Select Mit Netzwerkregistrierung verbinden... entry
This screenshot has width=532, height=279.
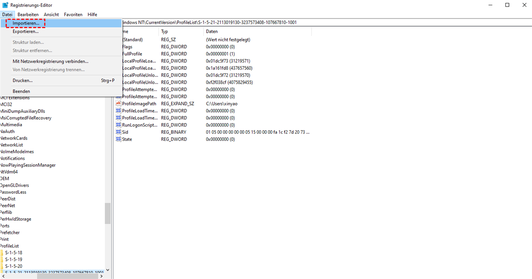point(51,62)
